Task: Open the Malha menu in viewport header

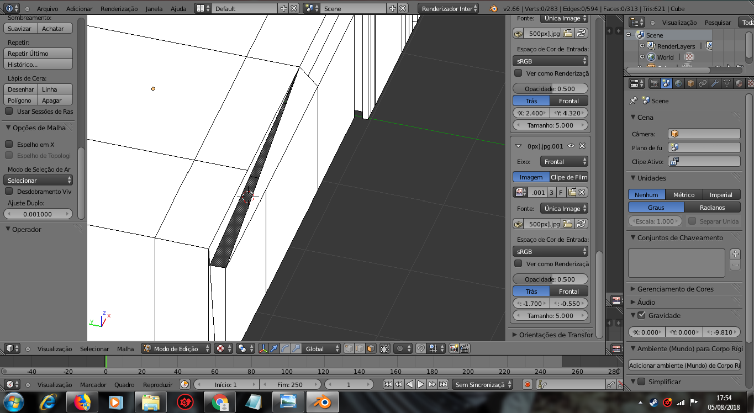Action: (x=125, y=348)
